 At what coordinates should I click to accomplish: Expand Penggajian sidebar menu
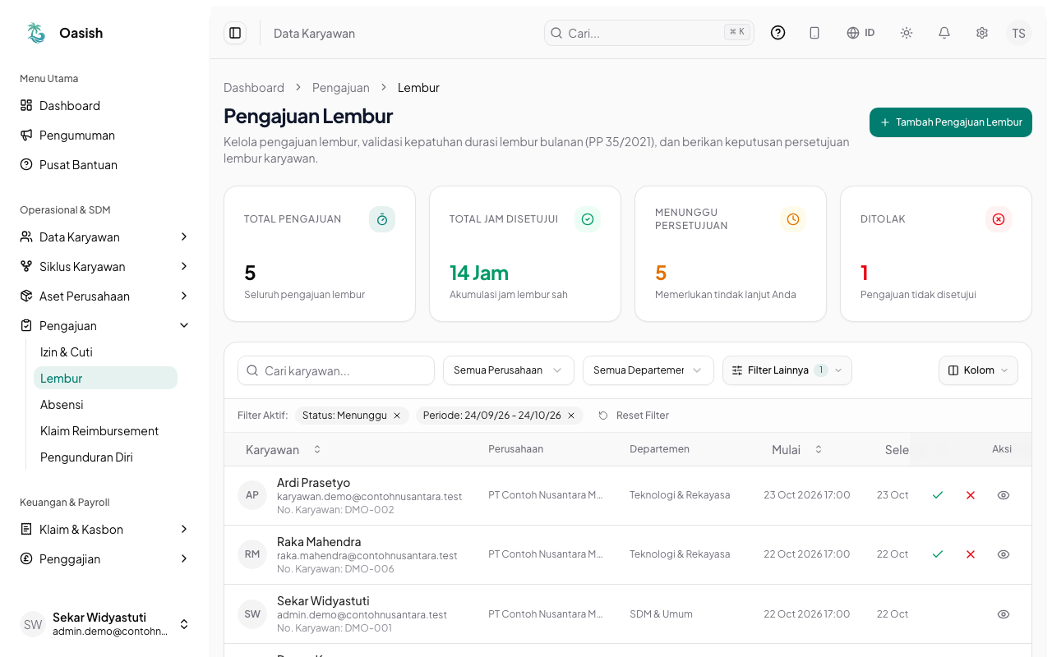105,559
